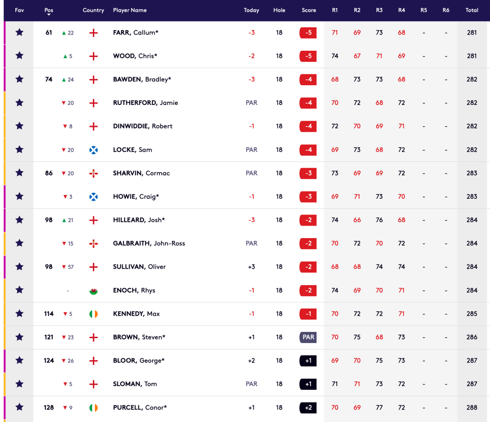Click the Scotland flag beside Sam Locke
Viewport: 490px width, 422px height.
point(93,150)
